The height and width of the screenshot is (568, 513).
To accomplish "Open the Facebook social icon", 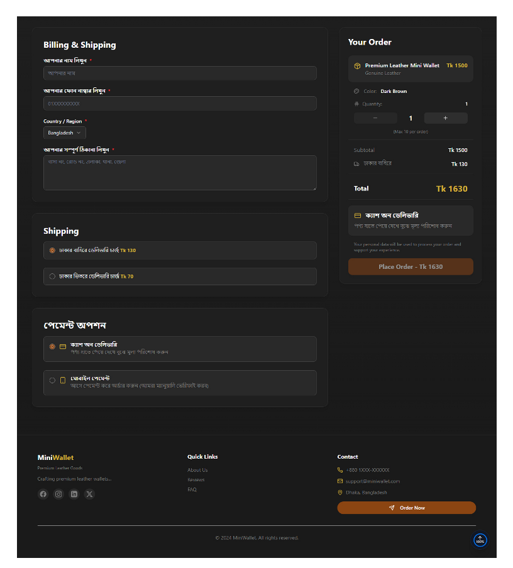I will tap(43, 494).
